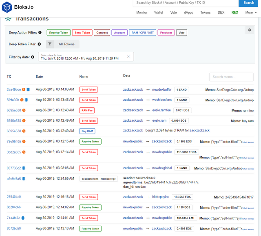
Task: Expand Full Memo on row 8072bc50
Action: pos(248,229)
